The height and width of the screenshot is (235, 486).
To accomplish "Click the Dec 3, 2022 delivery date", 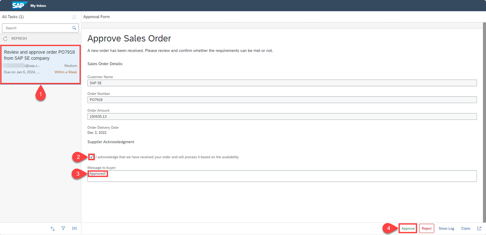I will pyautogui.click(x=97, y=133).
